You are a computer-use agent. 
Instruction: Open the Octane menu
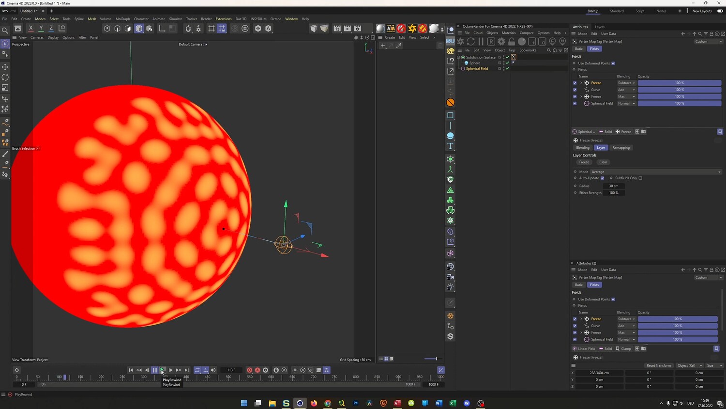[276, 19]
